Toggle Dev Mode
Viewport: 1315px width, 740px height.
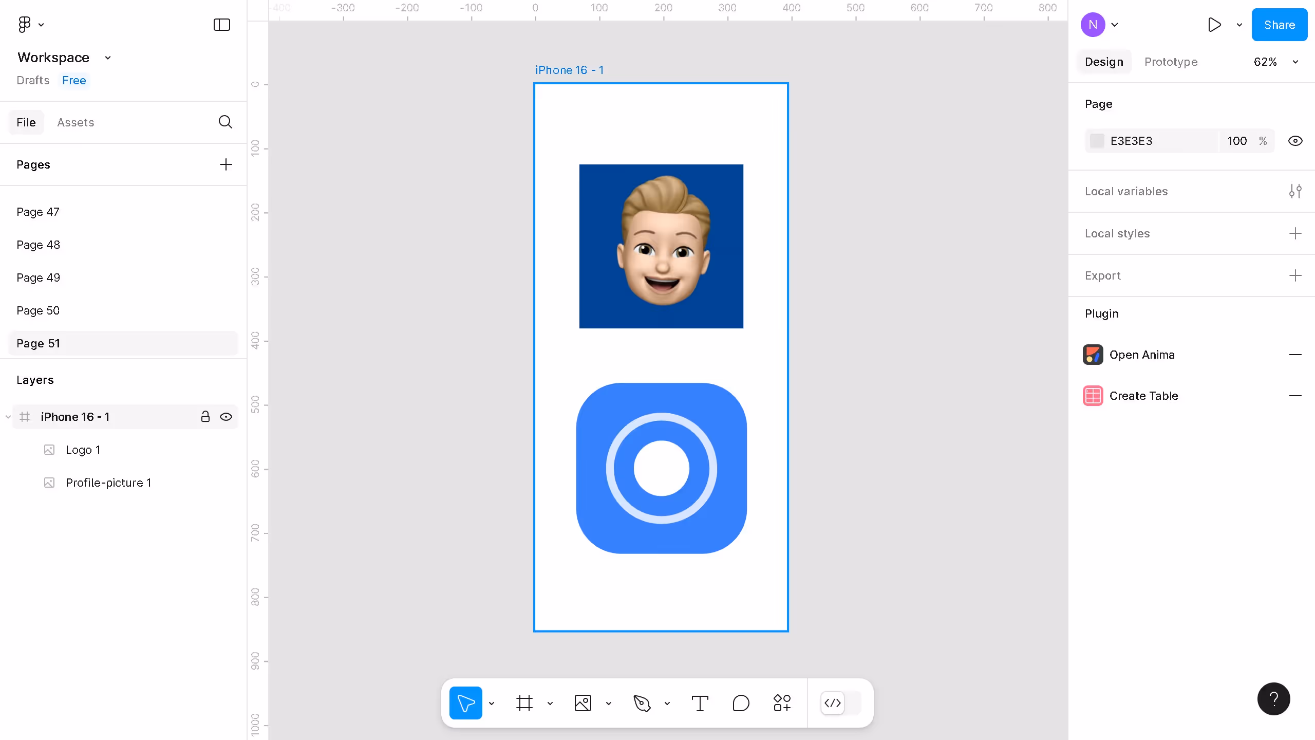pyautogui.click(x=832, y=703)
